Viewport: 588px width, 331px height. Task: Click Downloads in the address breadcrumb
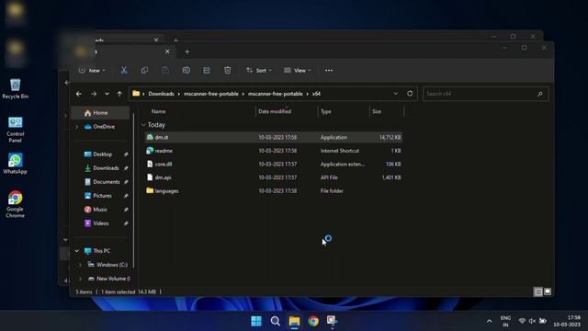[x=162, y=94]
